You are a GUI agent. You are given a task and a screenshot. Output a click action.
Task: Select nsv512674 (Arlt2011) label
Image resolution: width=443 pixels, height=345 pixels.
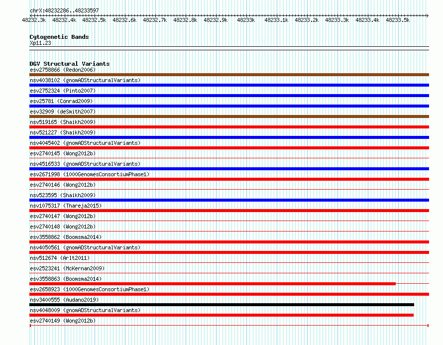(x=60, y=258)
